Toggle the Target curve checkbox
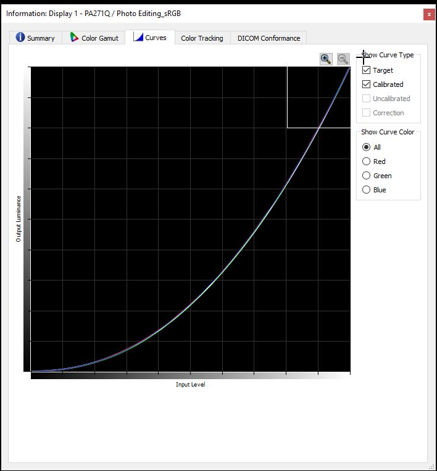This screenshot has height=471, width=437. 366,70
